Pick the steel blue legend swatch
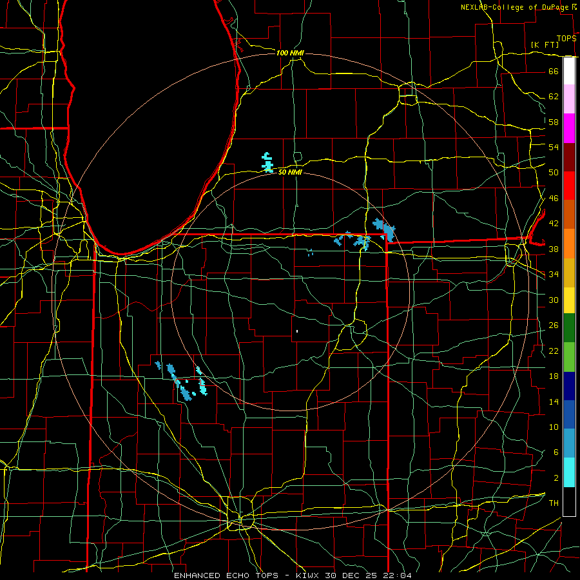Image resolution: width=580 pixels, height=580 pixels. click(x=569, y=443)
